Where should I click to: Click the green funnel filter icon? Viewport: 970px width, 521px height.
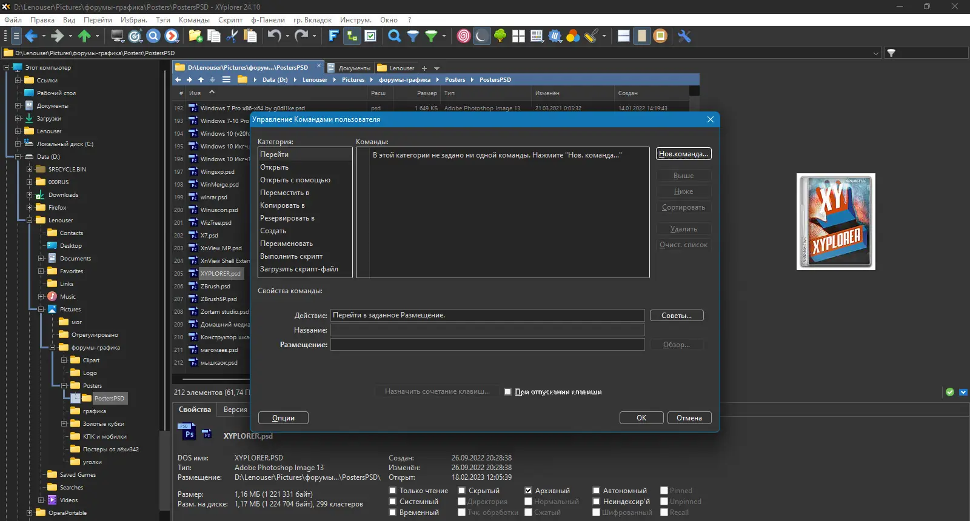click(x=431, y=36)
